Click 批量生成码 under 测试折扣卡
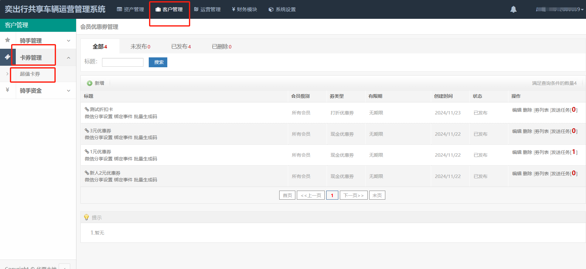Screen dimensions: 586x269 click(145, 117)
